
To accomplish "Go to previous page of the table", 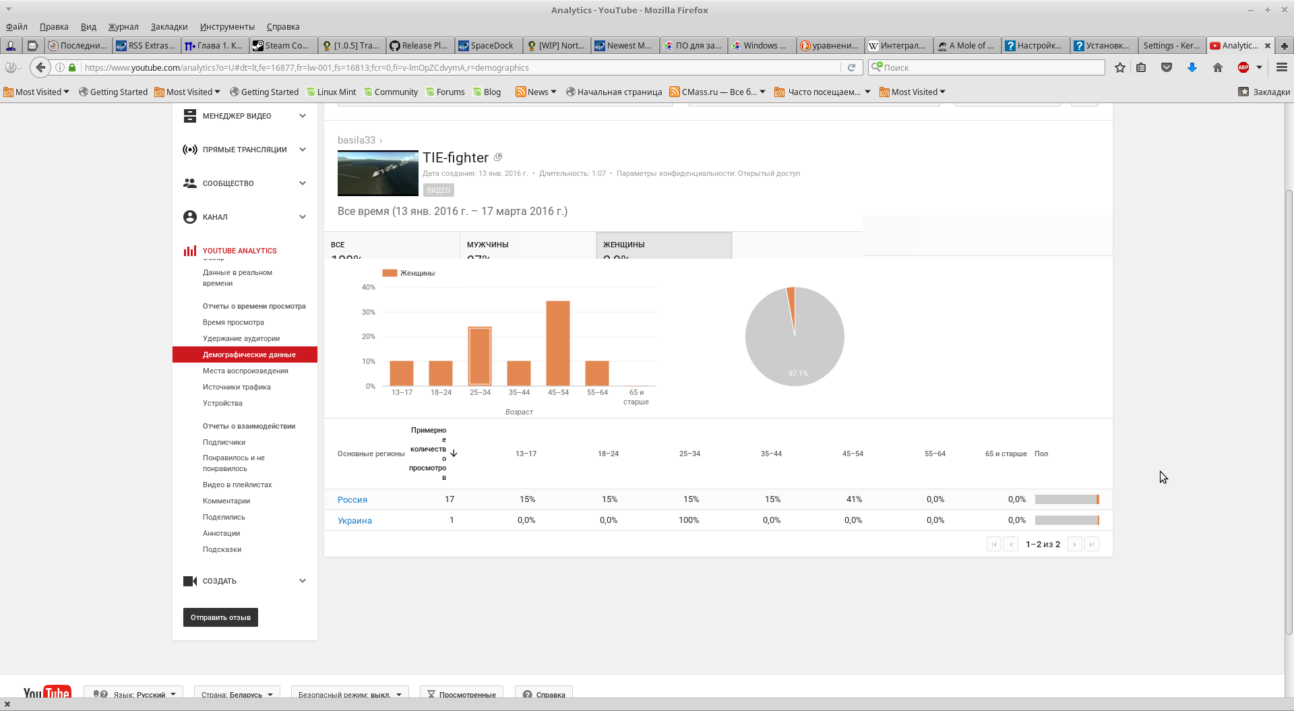I will pos(1011,544).
